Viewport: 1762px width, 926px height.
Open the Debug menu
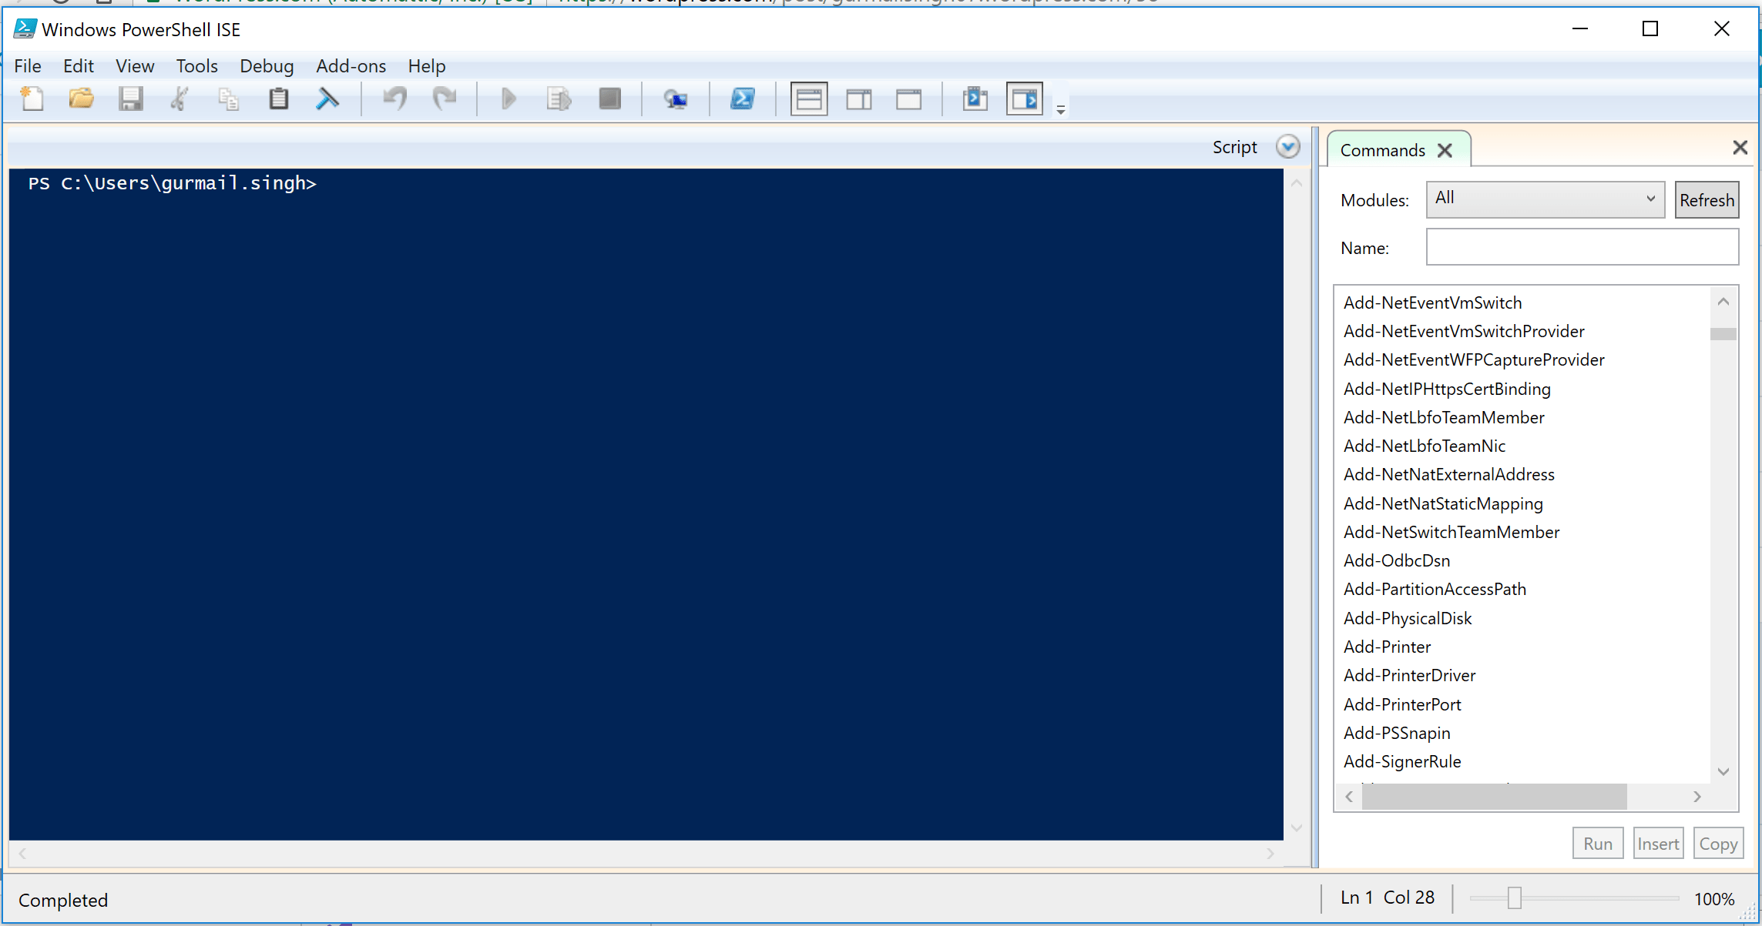pos(266,66)
